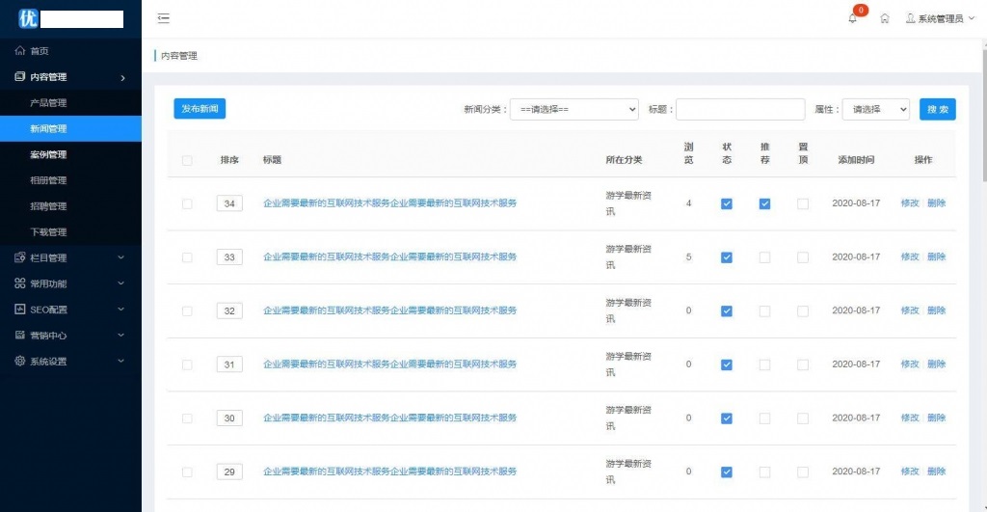Check the select-all checkbox in table header
This screenshot has width=987, height=512.
tap(187, 160)
